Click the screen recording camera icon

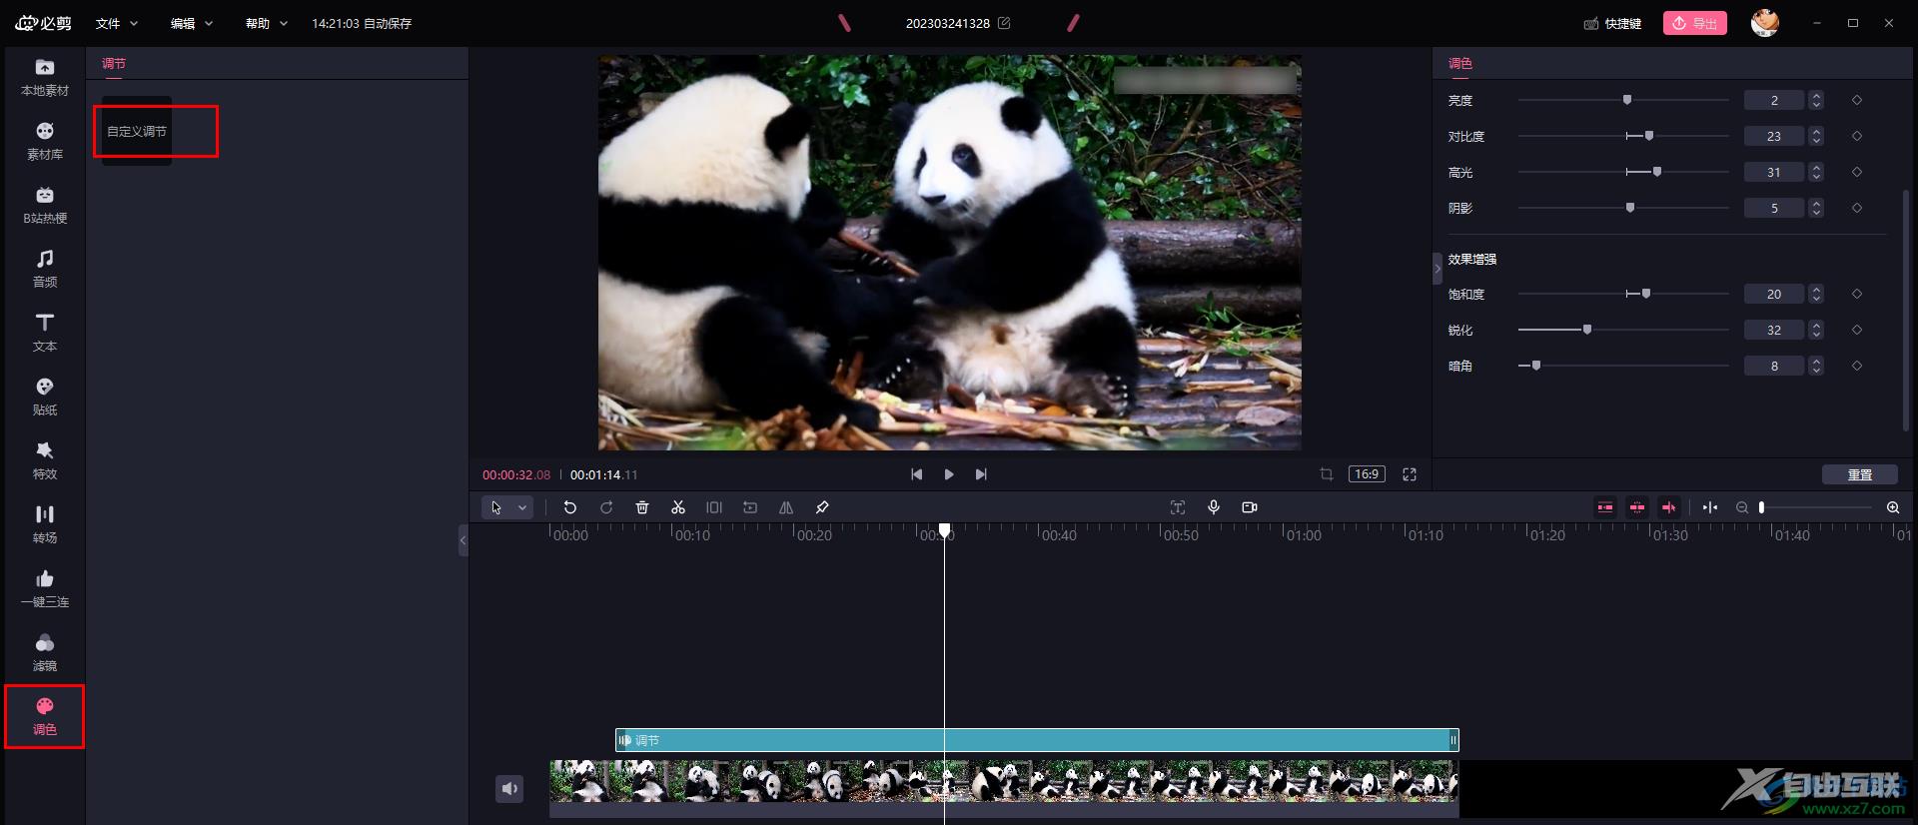(x=1250, y=507)
